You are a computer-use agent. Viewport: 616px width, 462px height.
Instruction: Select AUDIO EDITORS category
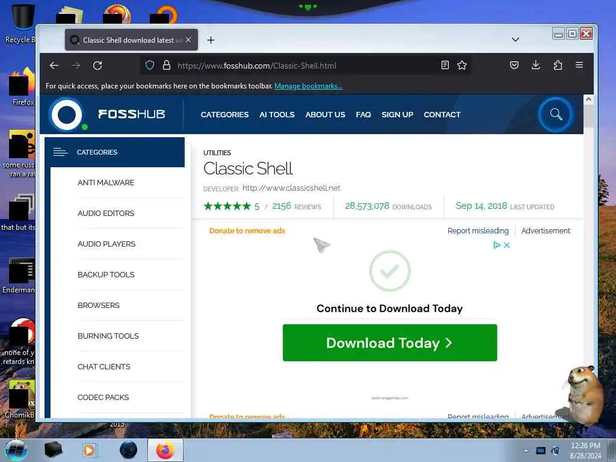tap(106, 214)
